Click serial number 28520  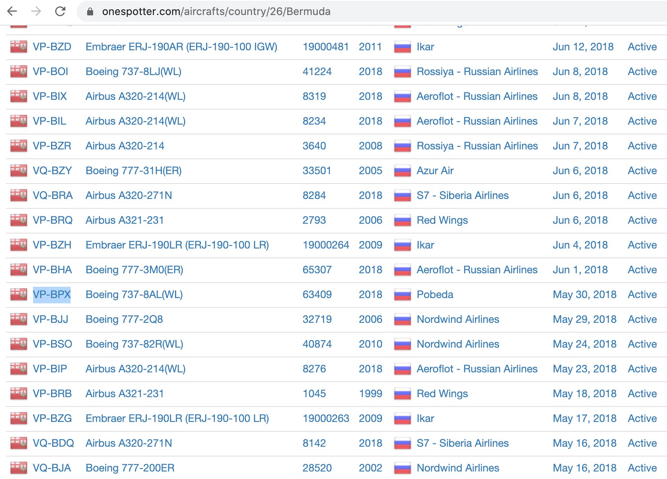[317, 468]
